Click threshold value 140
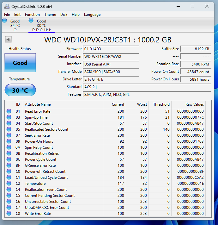The image size is (218, 225). 166,129
